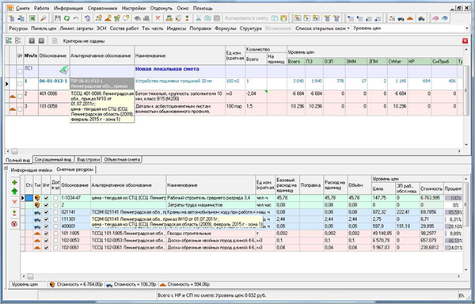
Task: Open the dropdown arrow at right end of Уровень цен bar
Action: tap(467, 28)
